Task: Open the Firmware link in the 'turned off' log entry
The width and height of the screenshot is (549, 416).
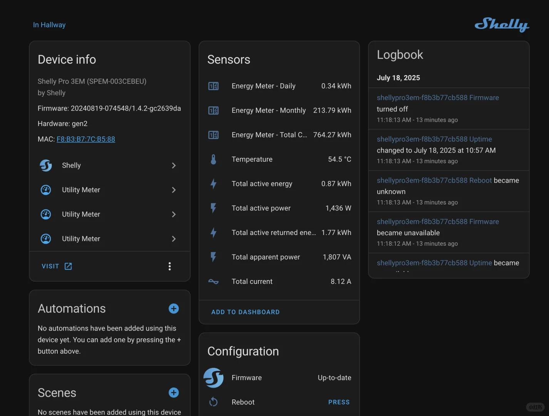Action: pos(438,98)
